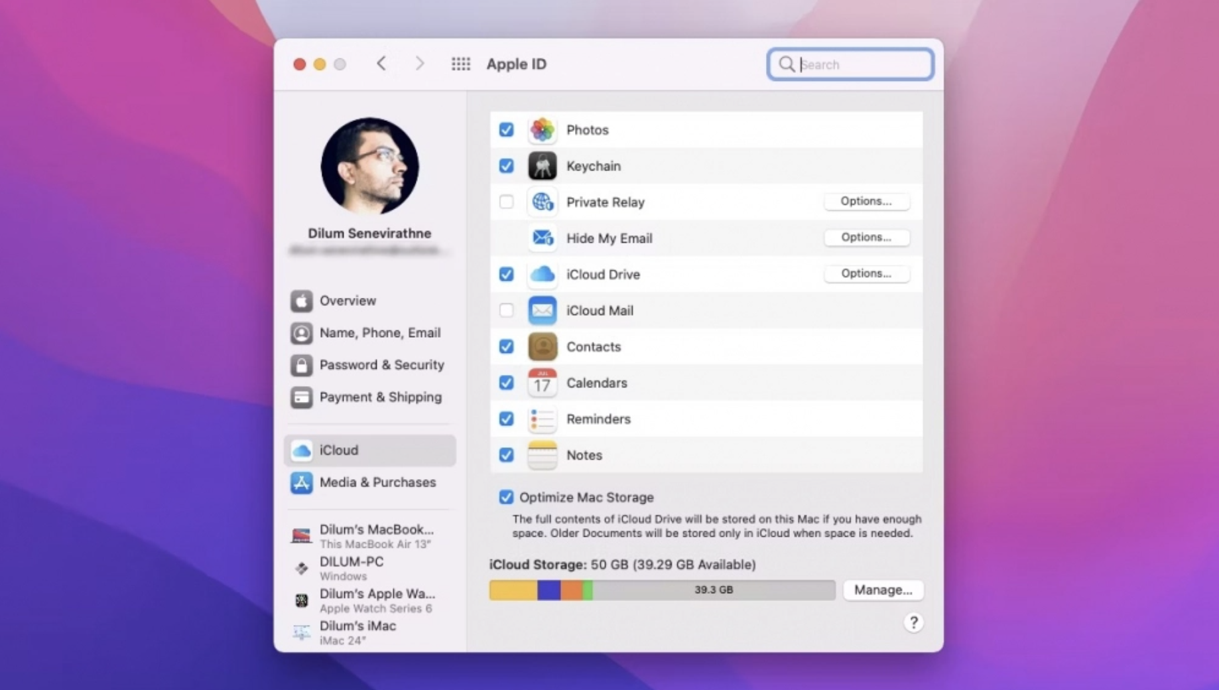This screenshot has height=690, width=1219.
Task: Click the Calendars icon showing 17
Action: 542,383
